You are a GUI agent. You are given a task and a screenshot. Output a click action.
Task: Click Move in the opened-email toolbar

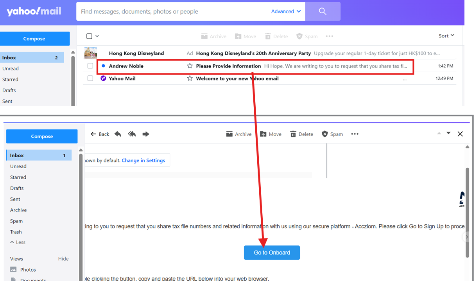click(x=271, y=134)
